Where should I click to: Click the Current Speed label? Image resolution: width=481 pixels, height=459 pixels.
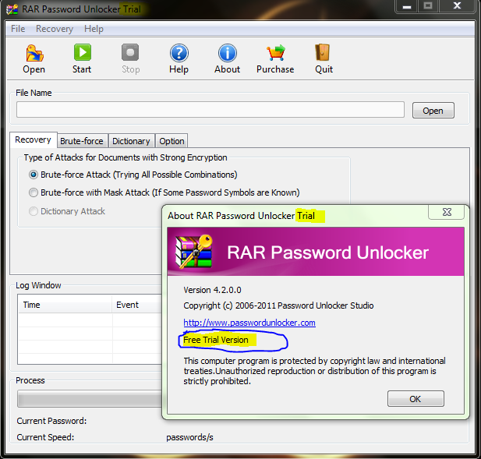[45, 437]
